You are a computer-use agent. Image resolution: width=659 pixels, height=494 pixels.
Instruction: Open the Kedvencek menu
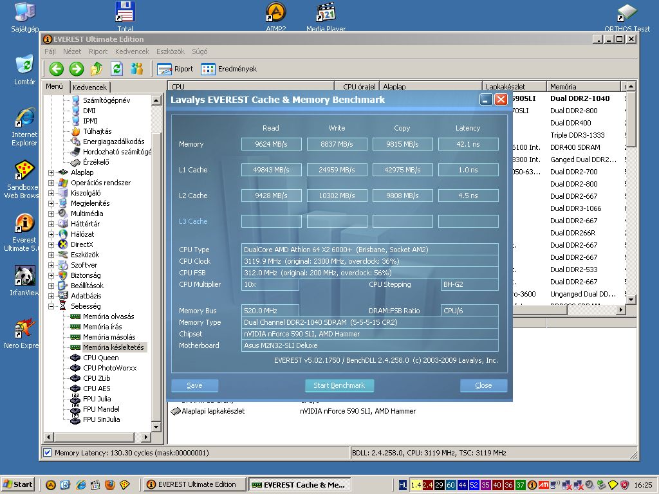pos(132,51)
